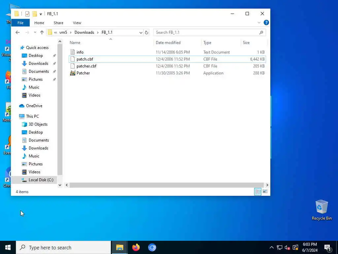The width and height of the screenshot is (338, 254).
Task: Select the Patcher file name
Action: (83, 73)
